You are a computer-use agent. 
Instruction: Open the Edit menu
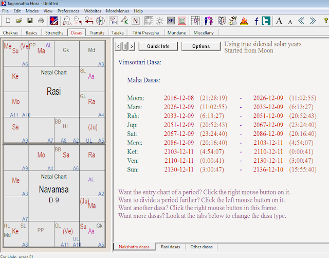[17, 11]
